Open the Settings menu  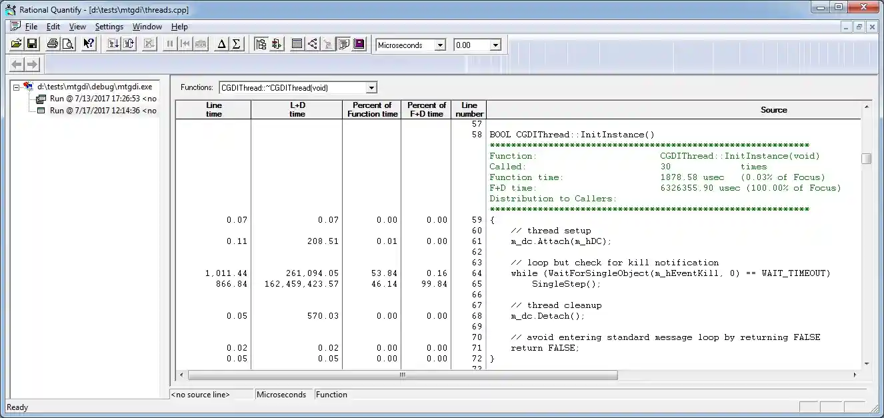pos(109,27)
